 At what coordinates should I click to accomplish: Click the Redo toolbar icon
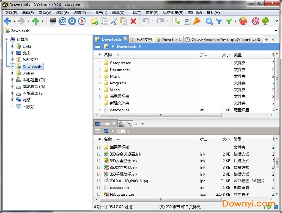(x=160, y=21)
